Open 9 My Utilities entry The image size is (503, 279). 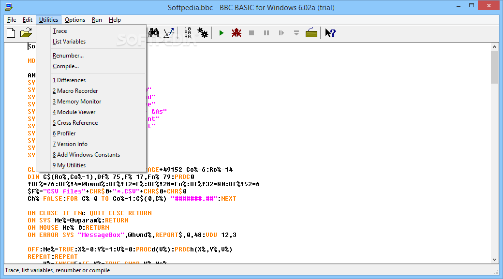[x=91, y=165]
